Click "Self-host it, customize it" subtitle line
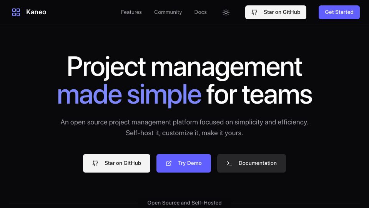The image size is (369, 208). [x=184, y=133]
